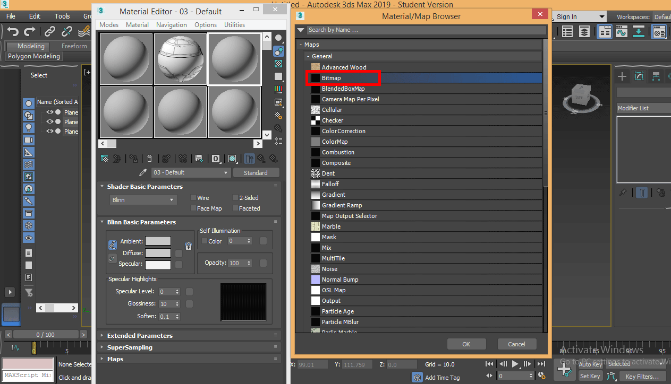Image resolution: width=671 pixels, height=384 pixels.
Task: Enable the 2-Sided checkbox
Action: (235, 197)
